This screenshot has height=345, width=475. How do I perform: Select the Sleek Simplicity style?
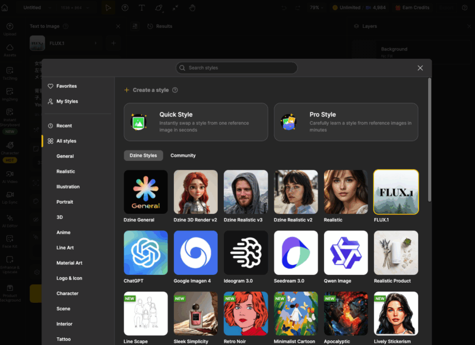[196, 314]
